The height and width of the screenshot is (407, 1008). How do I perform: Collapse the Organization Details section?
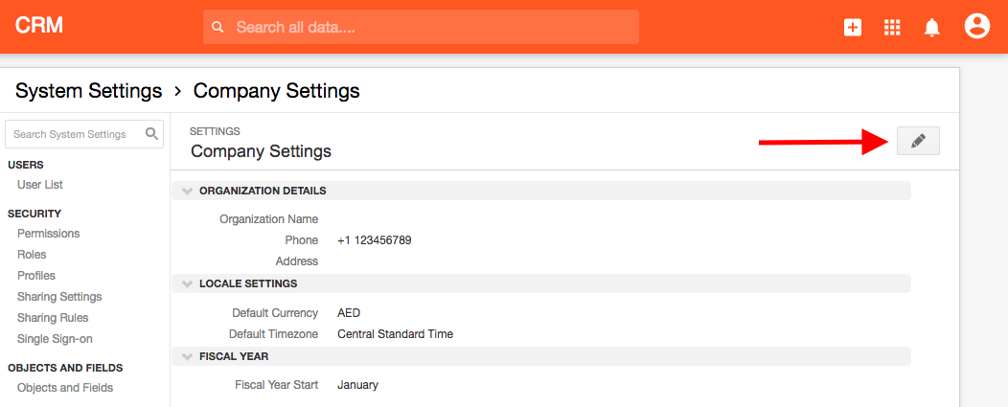pyautogui.click(x=187, y=191)
